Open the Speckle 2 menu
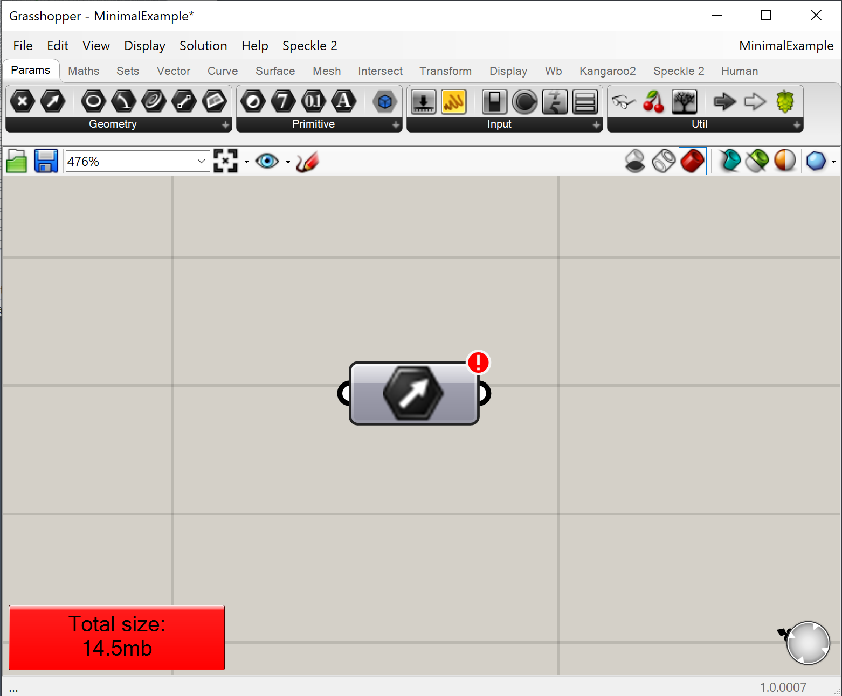 (x=310, y=46)
